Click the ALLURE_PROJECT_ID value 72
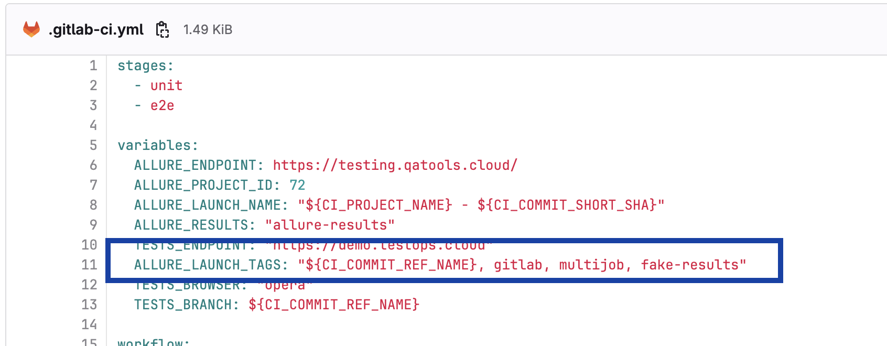The image size is (887, 346). point(297,185)
